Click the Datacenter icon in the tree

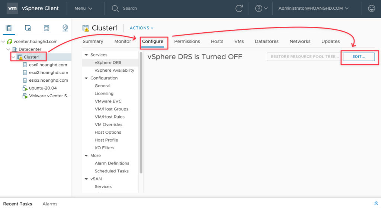pos(15,49)
